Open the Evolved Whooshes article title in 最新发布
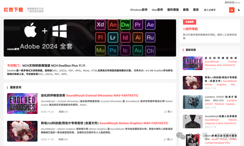The height and width of the screenshot is (146, 244). pos(90,96)
